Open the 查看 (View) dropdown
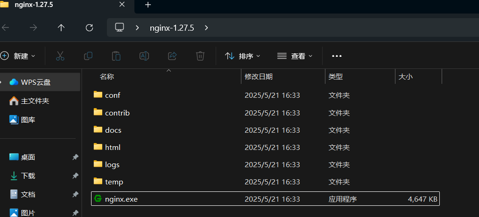The width and height of the screenshot is (479, 217). click(x=295, y=56)
